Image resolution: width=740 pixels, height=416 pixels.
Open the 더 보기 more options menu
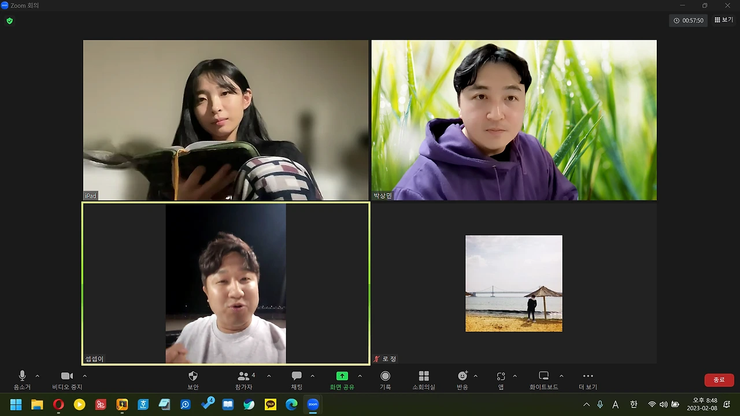click(588, 380)
